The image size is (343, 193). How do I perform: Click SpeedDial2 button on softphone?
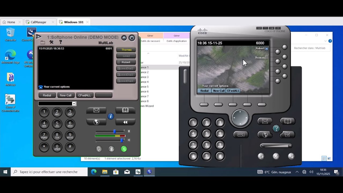coord(126,68)
